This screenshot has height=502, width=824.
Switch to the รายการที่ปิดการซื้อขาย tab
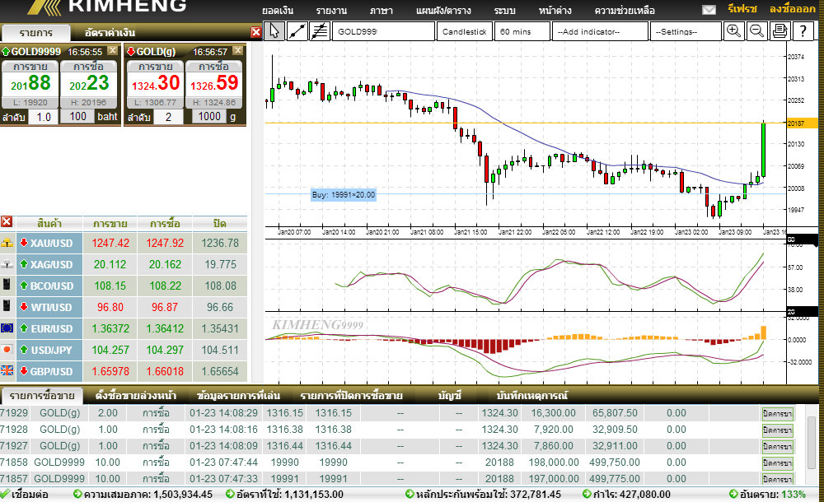[351, 395]
